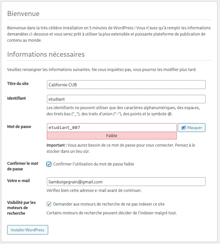220x244 pixels.
Task: Click the "Informations nécessaires" heading
Action: pos(46,54)
